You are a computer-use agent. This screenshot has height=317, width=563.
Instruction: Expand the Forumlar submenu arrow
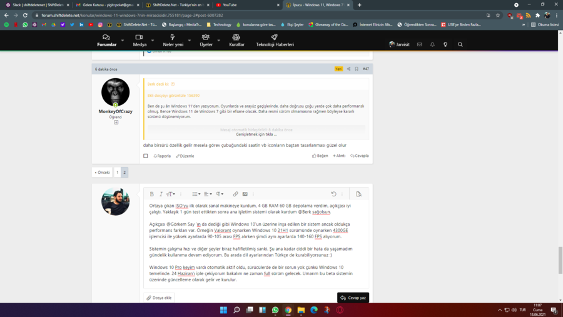coord(123,41)
